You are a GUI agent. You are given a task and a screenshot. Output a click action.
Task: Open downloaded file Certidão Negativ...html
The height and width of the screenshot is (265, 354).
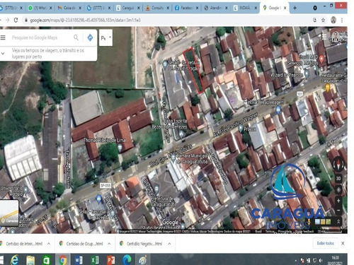pyautogui.click(x=142, y=244)
